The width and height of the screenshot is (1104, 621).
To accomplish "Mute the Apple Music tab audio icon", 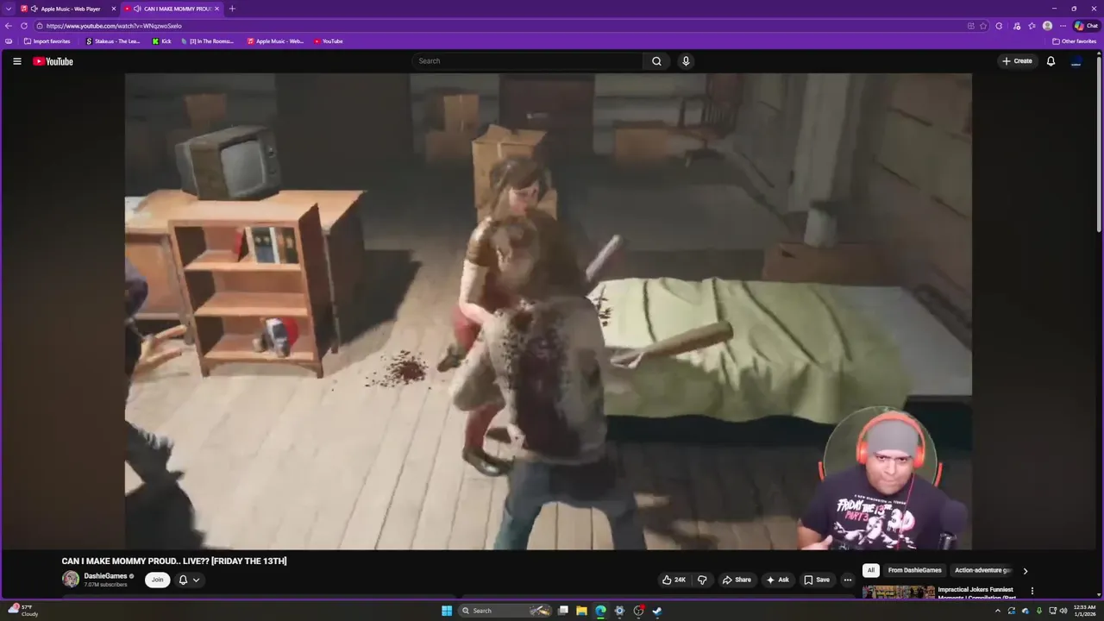I will (34, 9).
